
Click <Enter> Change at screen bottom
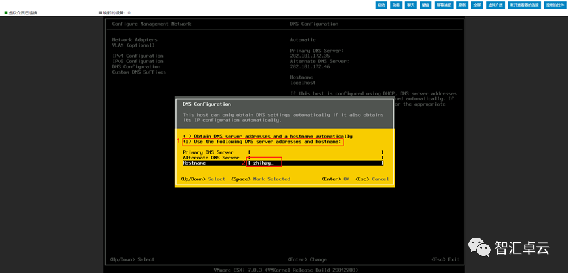(x=307, y=259)
